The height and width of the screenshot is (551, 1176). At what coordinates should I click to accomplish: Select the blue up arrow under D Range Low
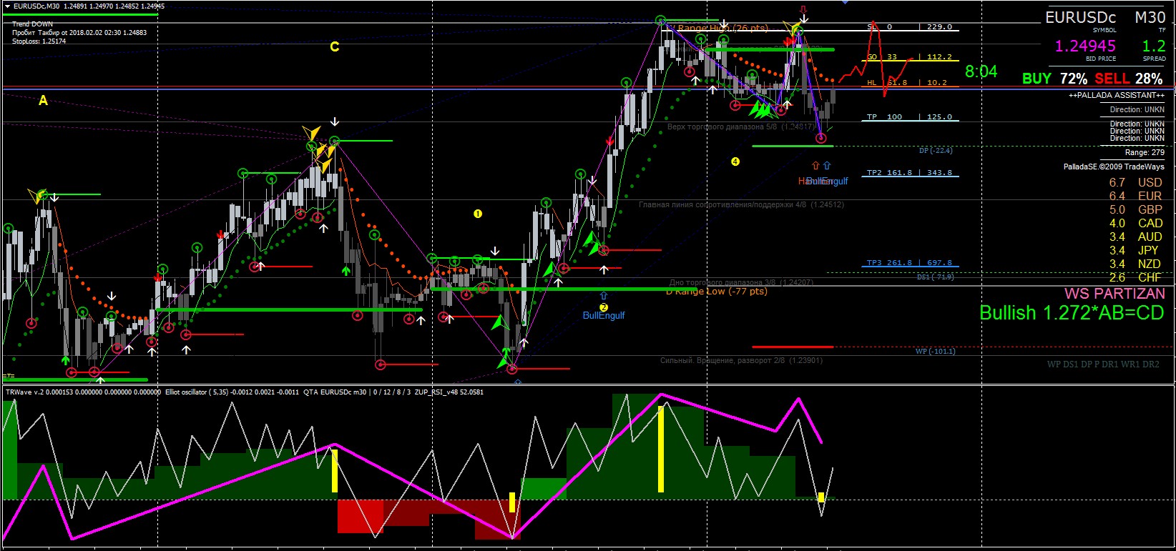click(x=604, y=295)
